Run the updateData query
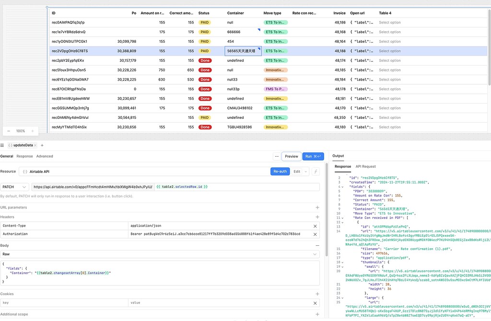The height and width of the screenshot is (321, 491). click(312, 156)
